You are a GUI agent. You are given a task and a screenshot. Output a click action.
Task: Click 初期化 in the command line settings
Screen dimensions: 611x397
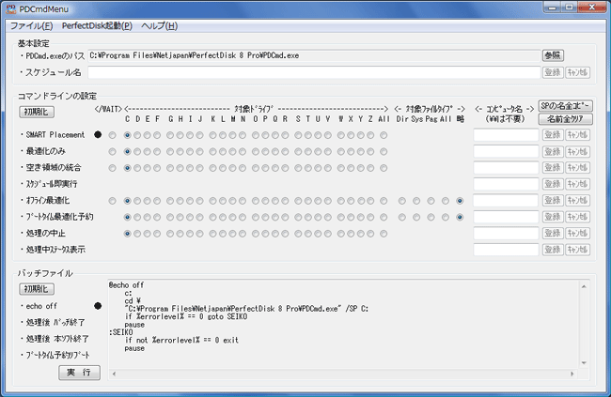coord(36,112)
